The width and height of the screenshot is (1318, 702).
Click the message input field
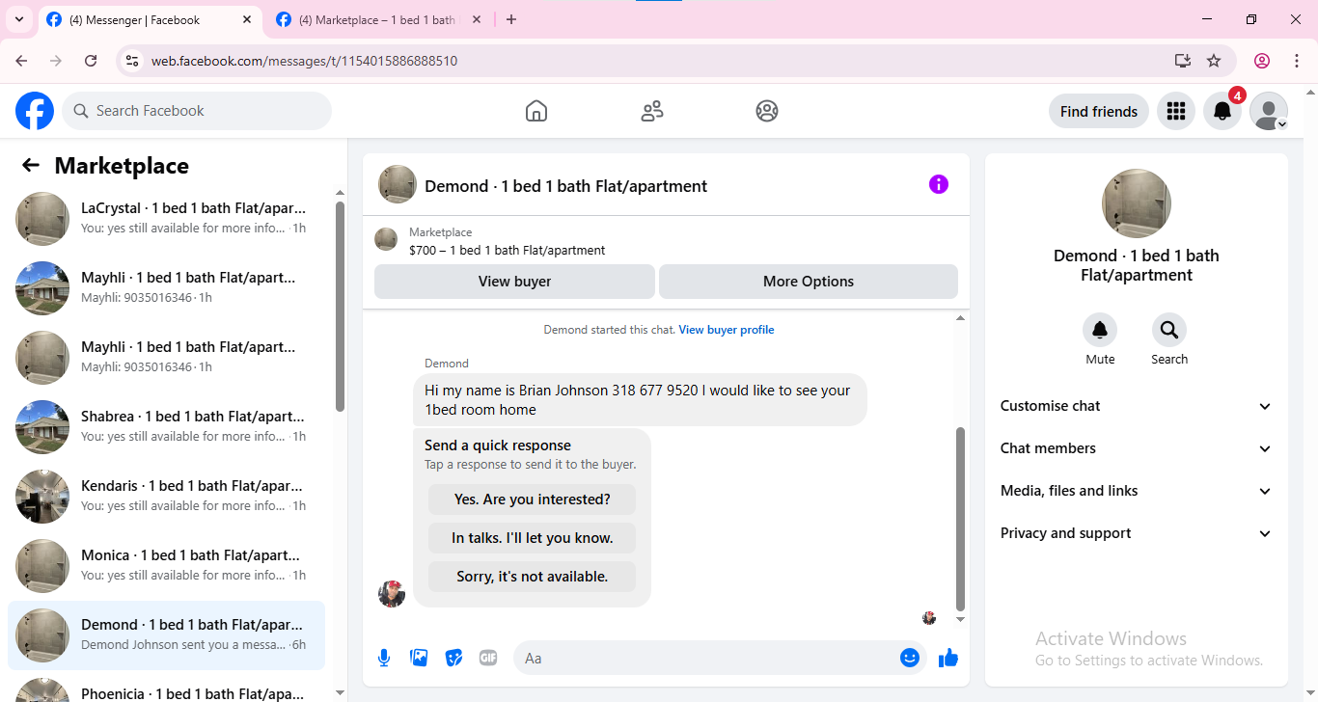tap(704, 658)
